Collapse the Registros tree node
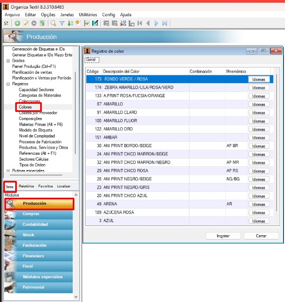285x302 pixels. pos(8,84)
